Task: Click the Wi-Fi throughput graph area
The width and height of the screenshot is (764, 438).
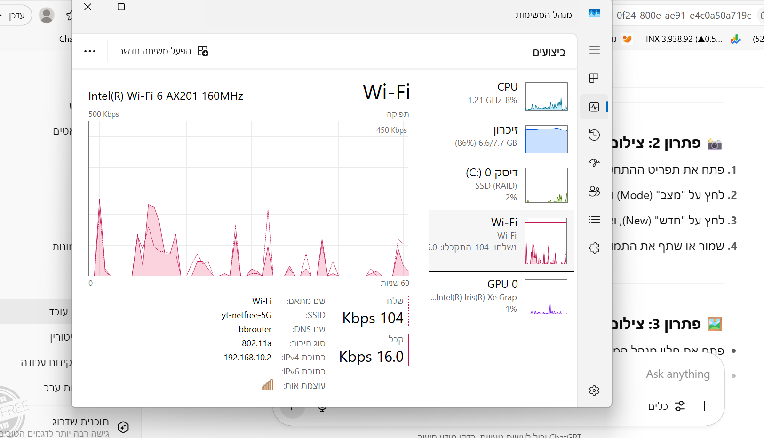Action: 249,199
